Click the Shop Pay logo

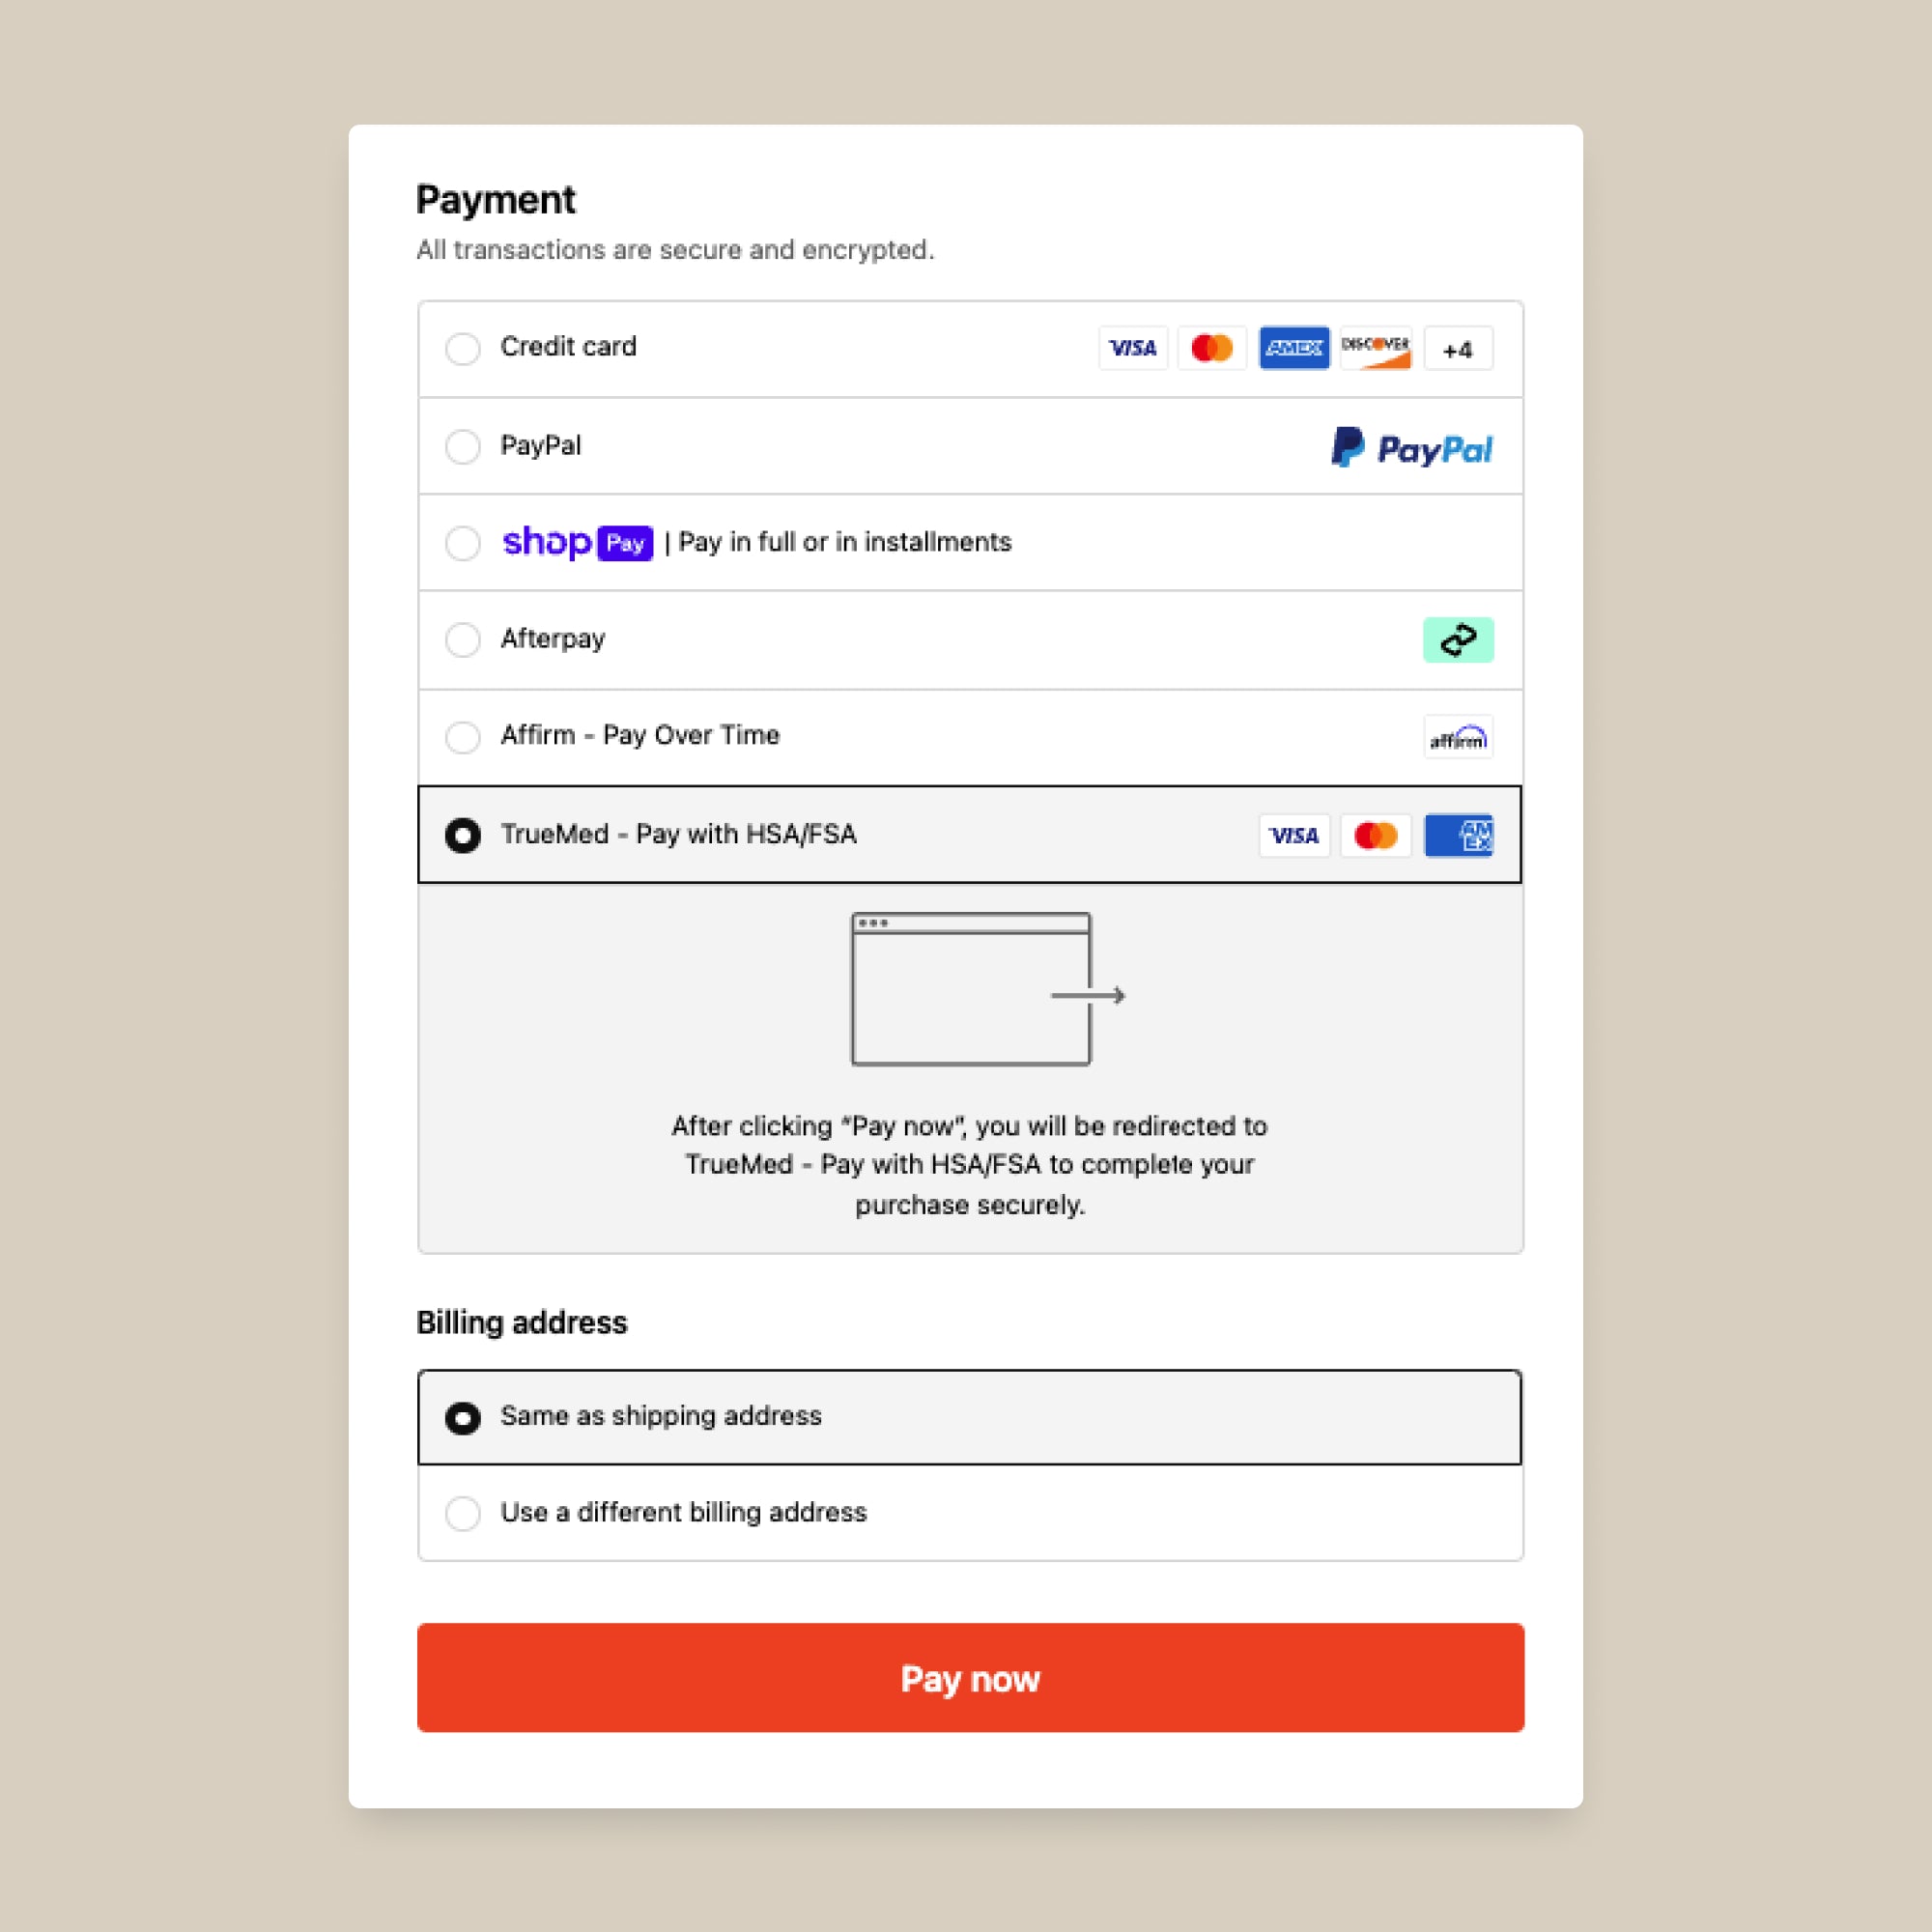tap(577, 542)
